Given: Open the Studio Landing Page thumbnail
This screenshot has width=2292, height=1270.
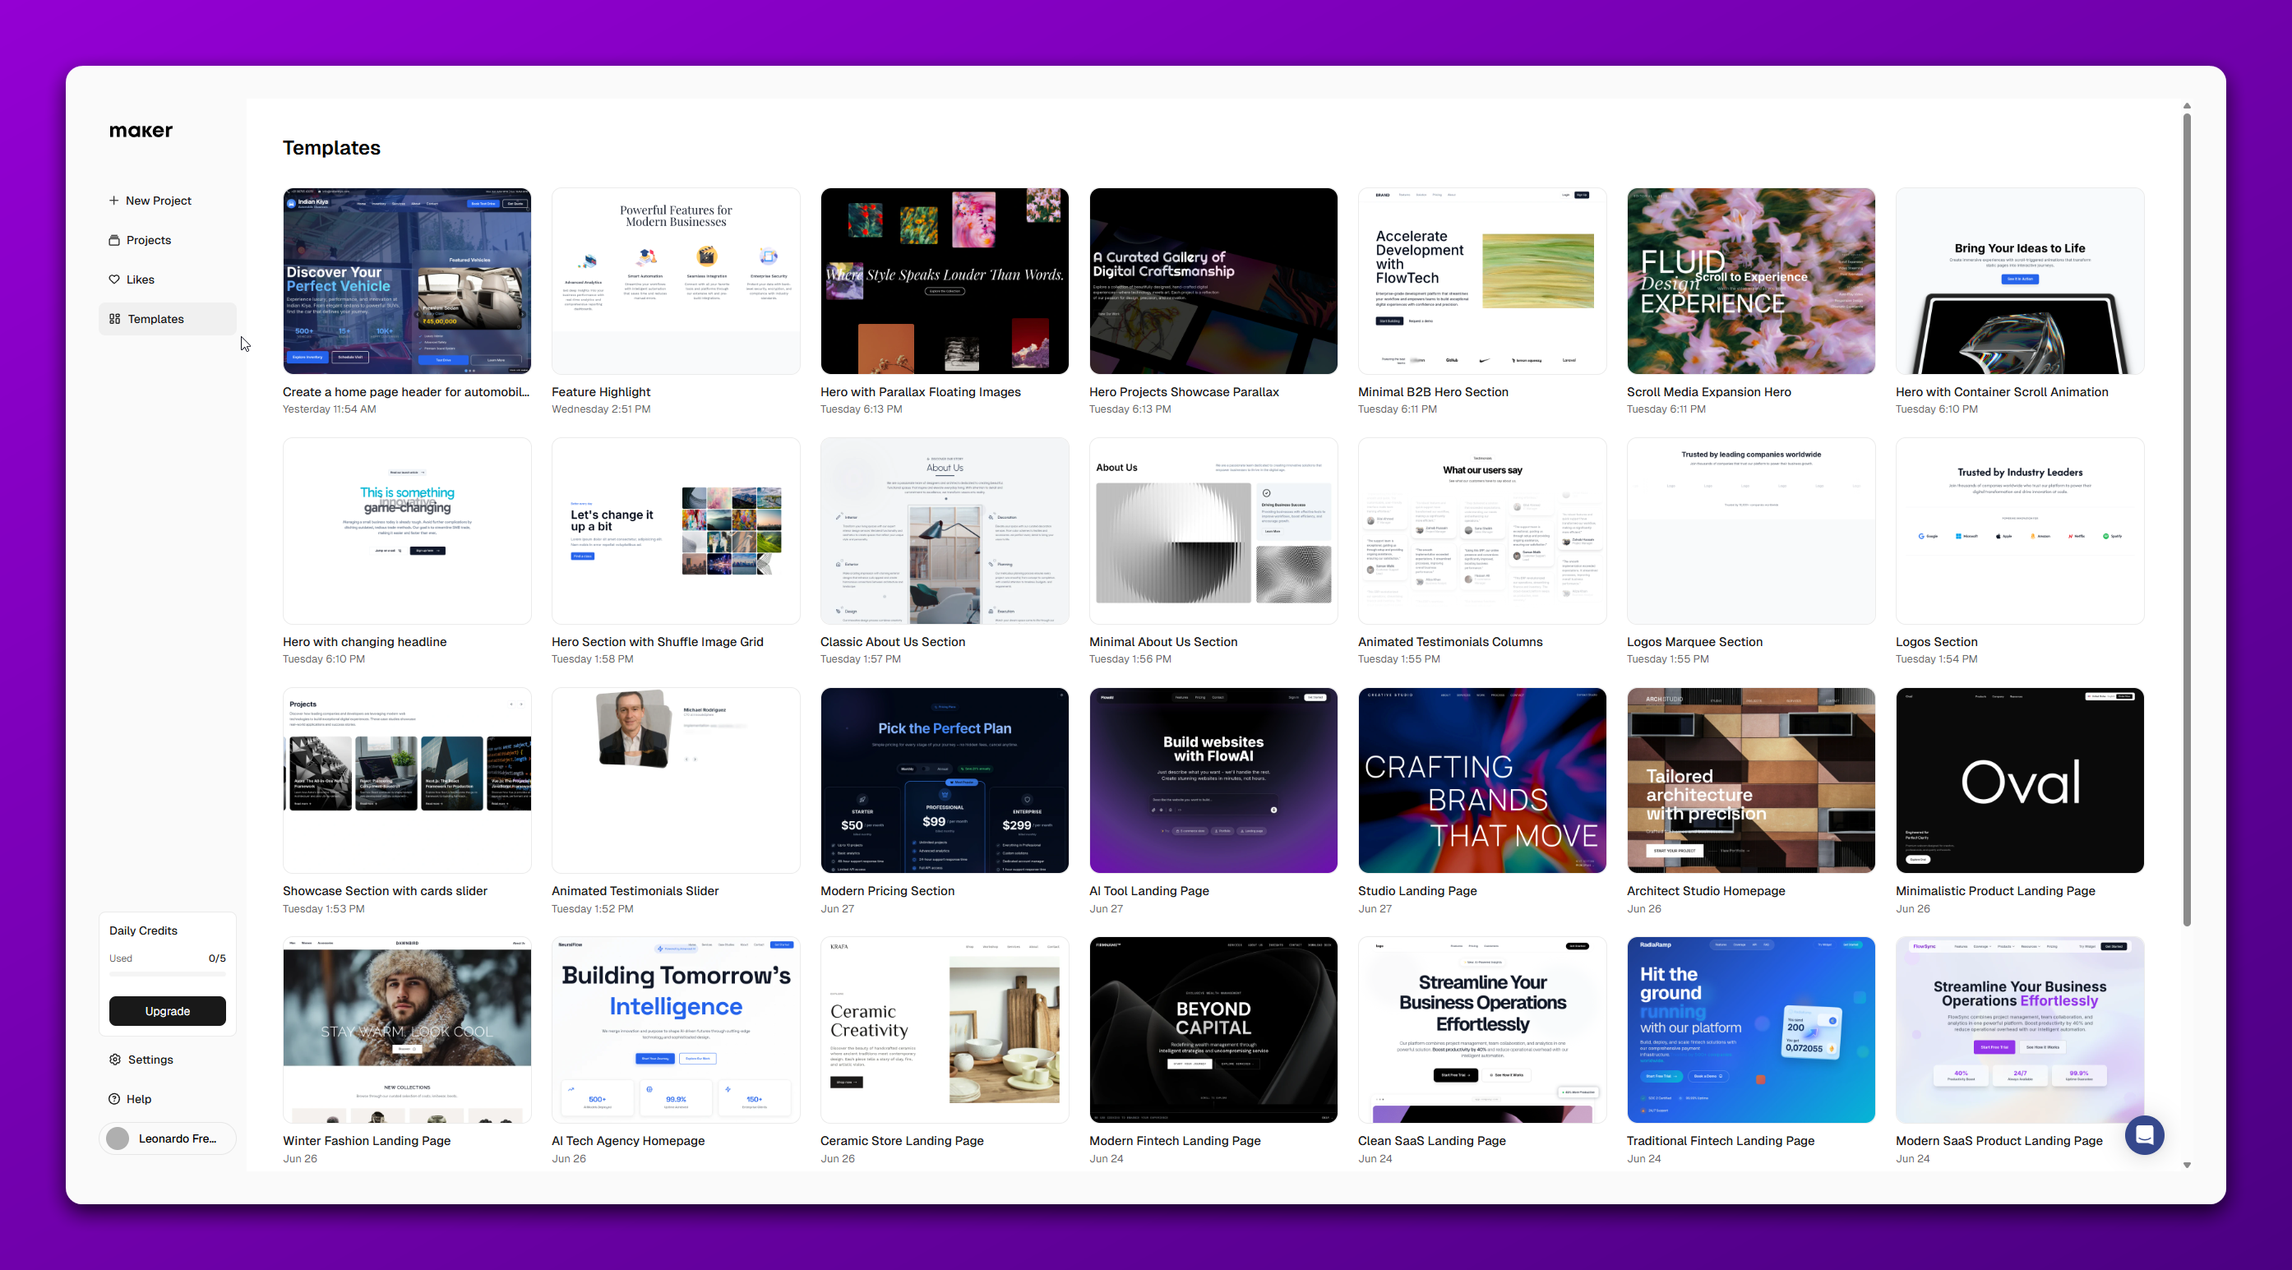Looking at the screenshot, I should [1481, 780].
